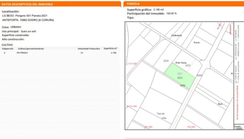Screen dimensions: 244x139
Task: Click the 522.000 coordinate label
Action: [191, 127]
